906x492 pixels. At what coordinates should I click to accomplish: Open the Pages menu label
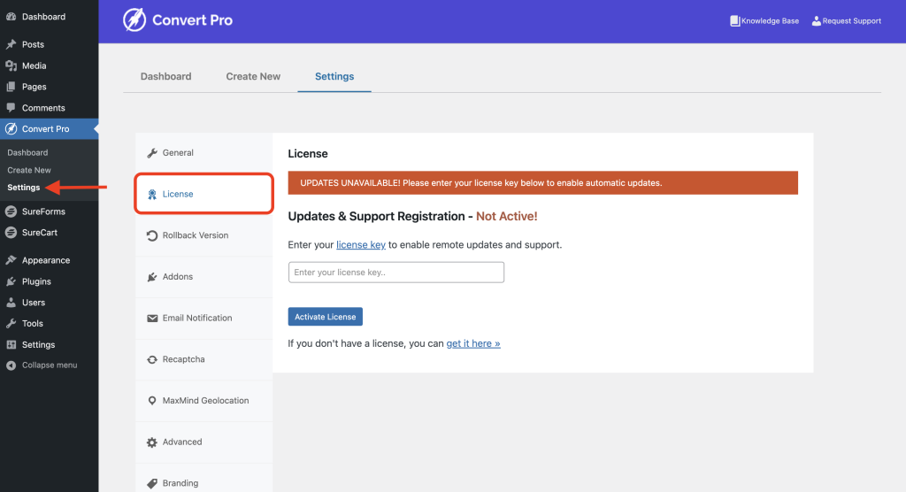35,87
